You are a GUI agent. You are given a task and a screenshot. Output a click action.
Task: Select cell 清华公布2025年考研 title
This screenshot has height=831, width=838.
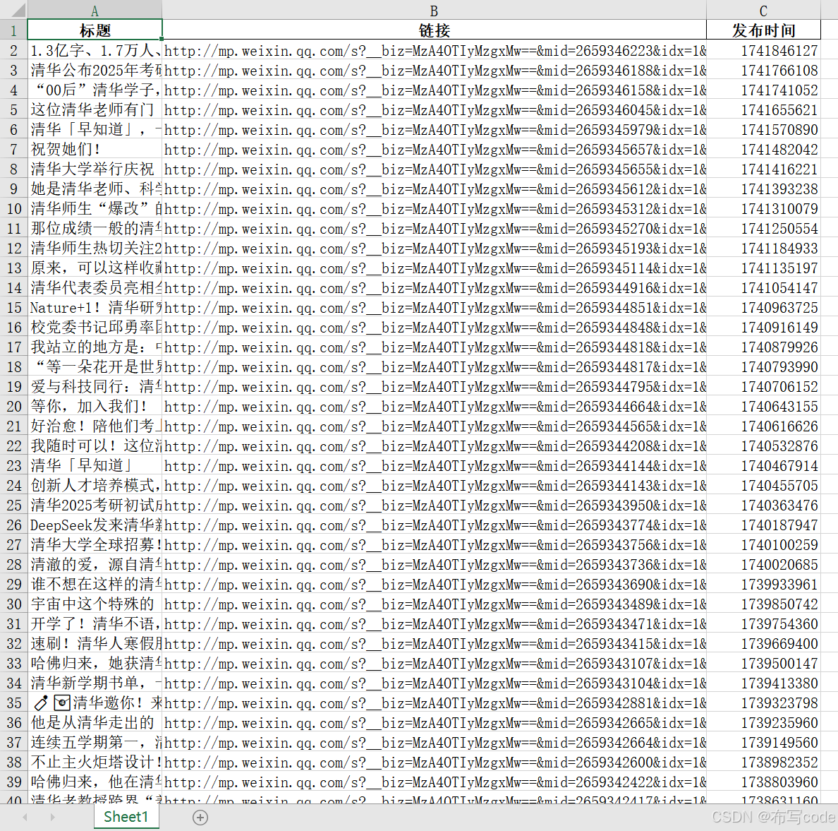click(x=95, y=70)
